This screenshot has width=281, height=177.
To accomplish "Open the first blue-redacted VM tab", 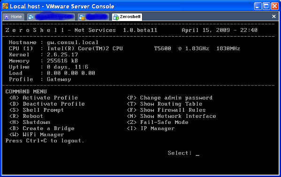I will [x=51, y=17].
